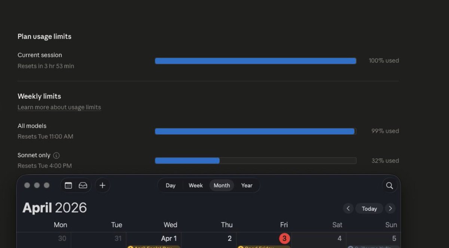Select Monday 30 date cell
This screenshot has width=449, height=248.
click(x=62, y=239)
